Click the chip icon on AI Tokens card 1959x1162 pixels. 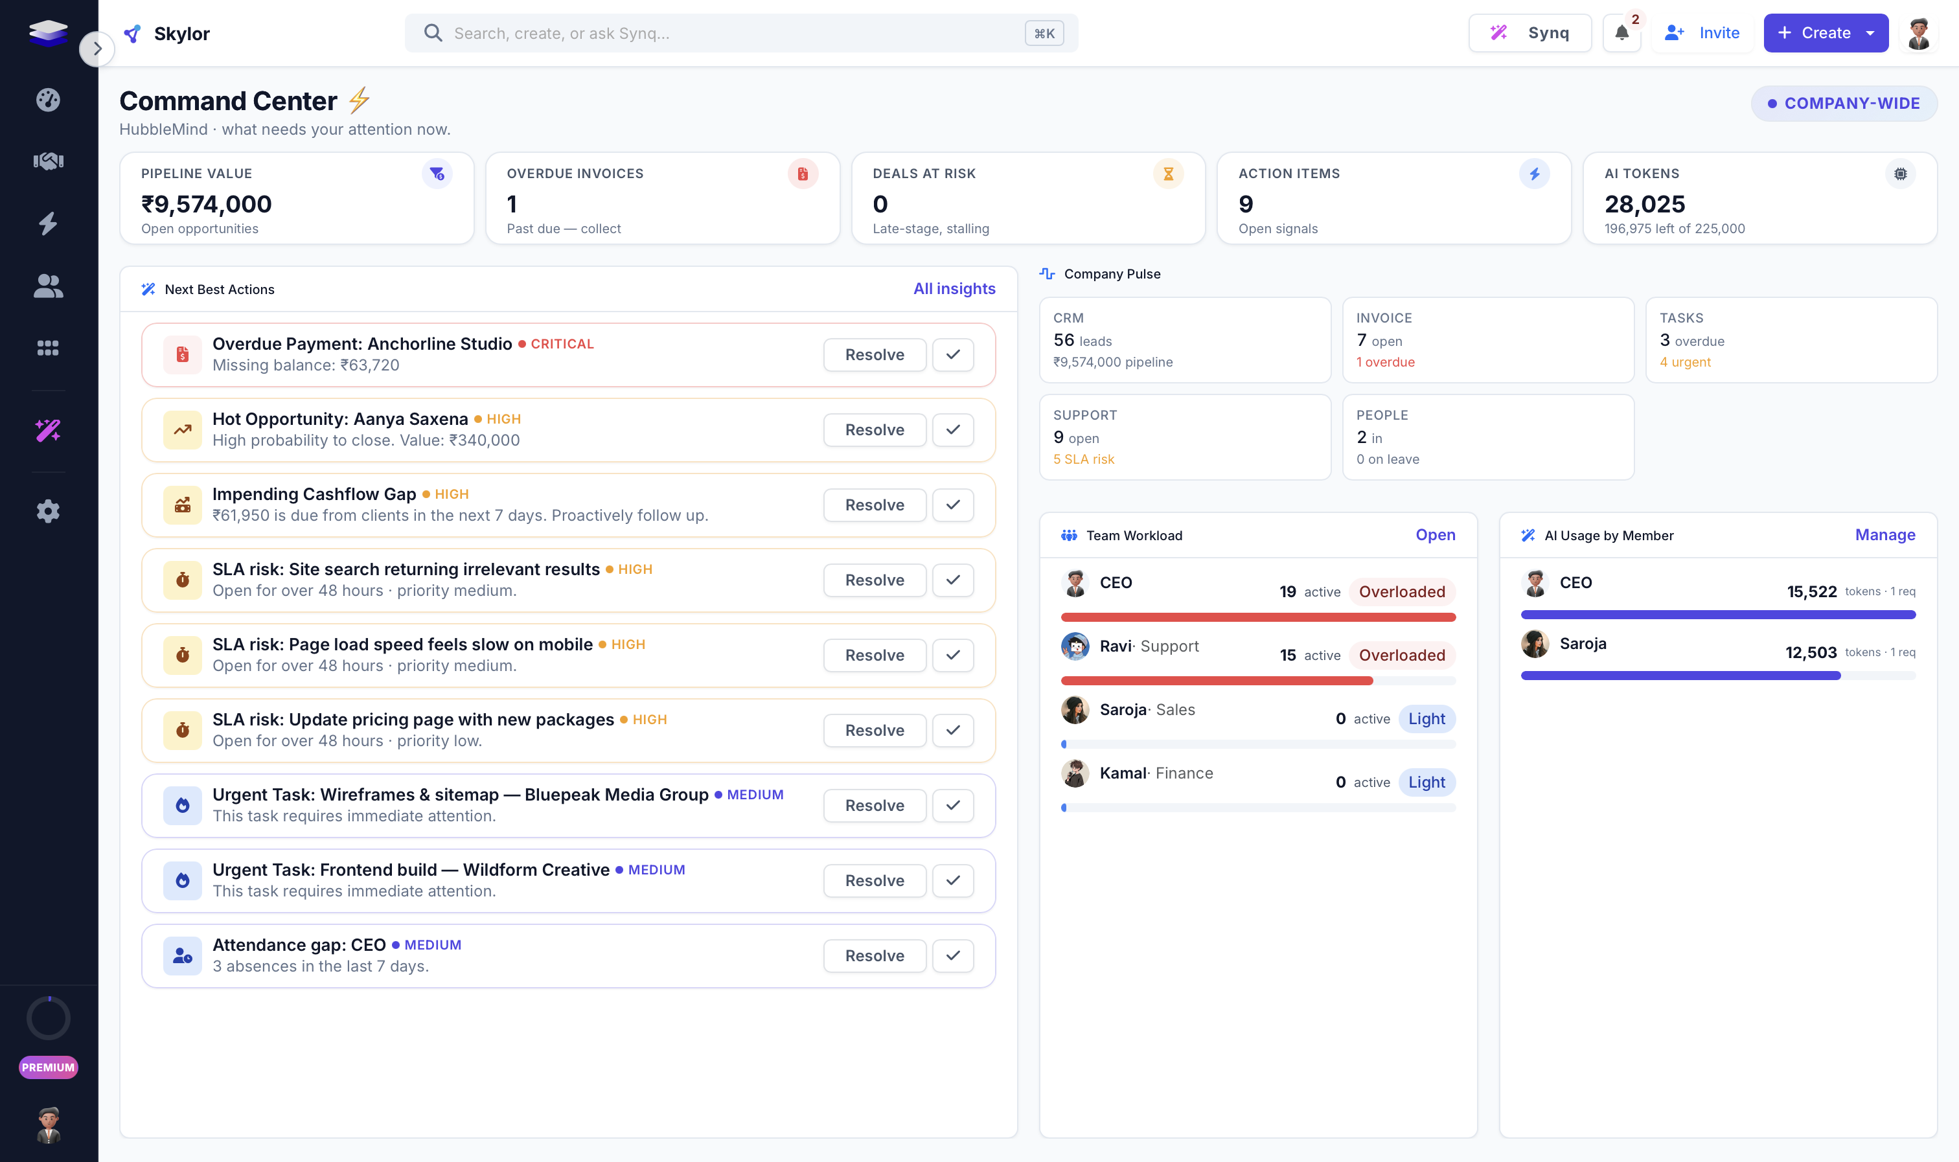[1900, 174]
